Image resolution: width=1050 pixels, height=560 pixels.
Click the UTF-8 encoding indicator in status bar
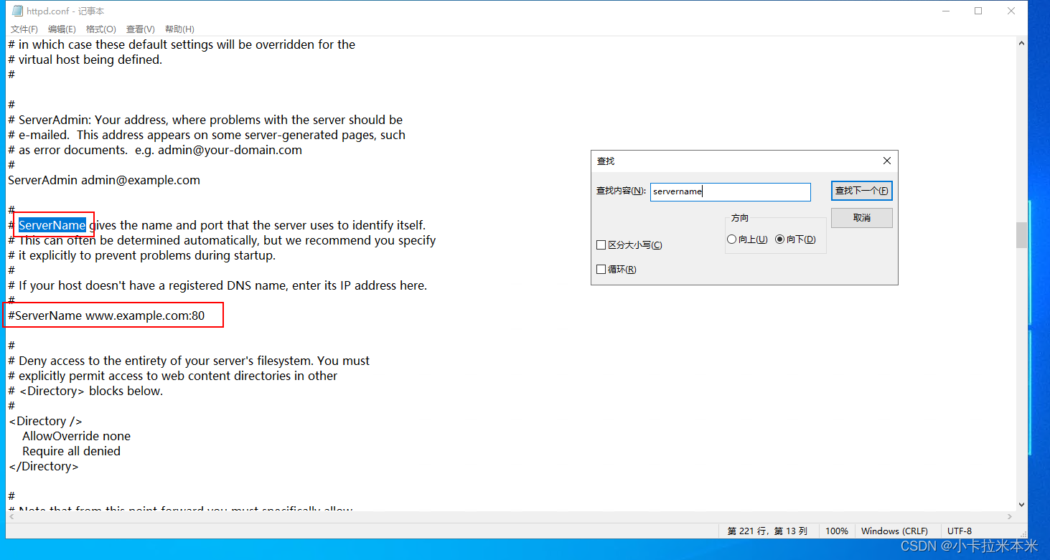pos(960,531)
